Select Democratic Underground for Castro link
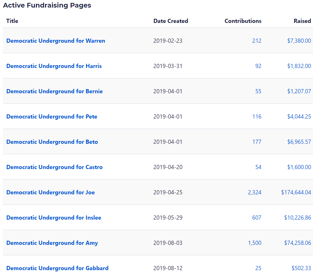 (x=54, y=167)
